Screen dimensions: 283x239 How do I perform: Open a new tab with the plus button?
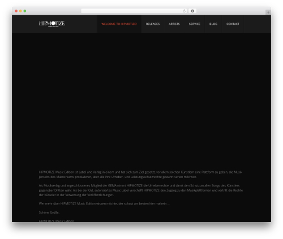(x=268, y=12)
